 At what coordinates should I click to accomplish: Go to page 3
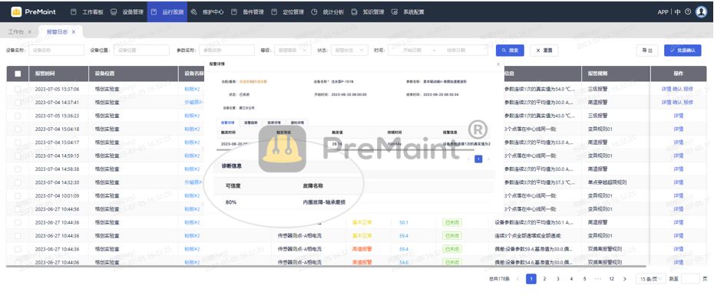point(558,279)
